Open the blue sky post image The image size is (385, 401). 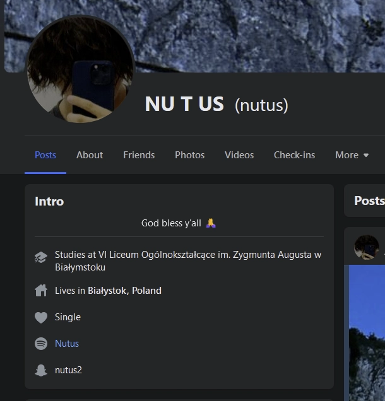[367, 332]
